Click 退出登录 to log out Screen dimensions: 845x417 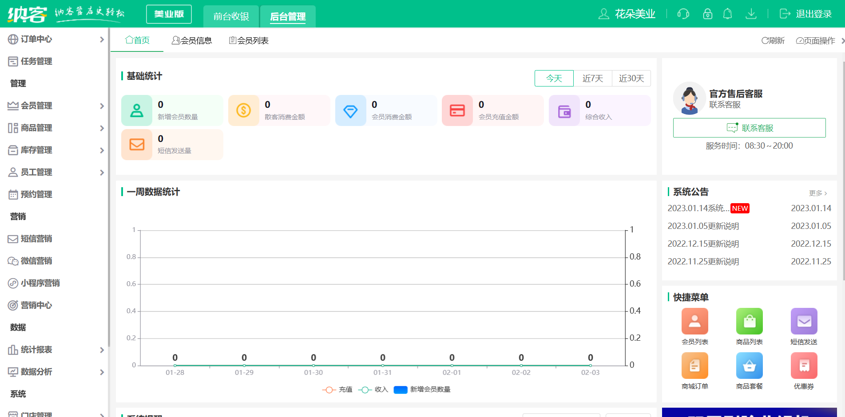[806, 14]
